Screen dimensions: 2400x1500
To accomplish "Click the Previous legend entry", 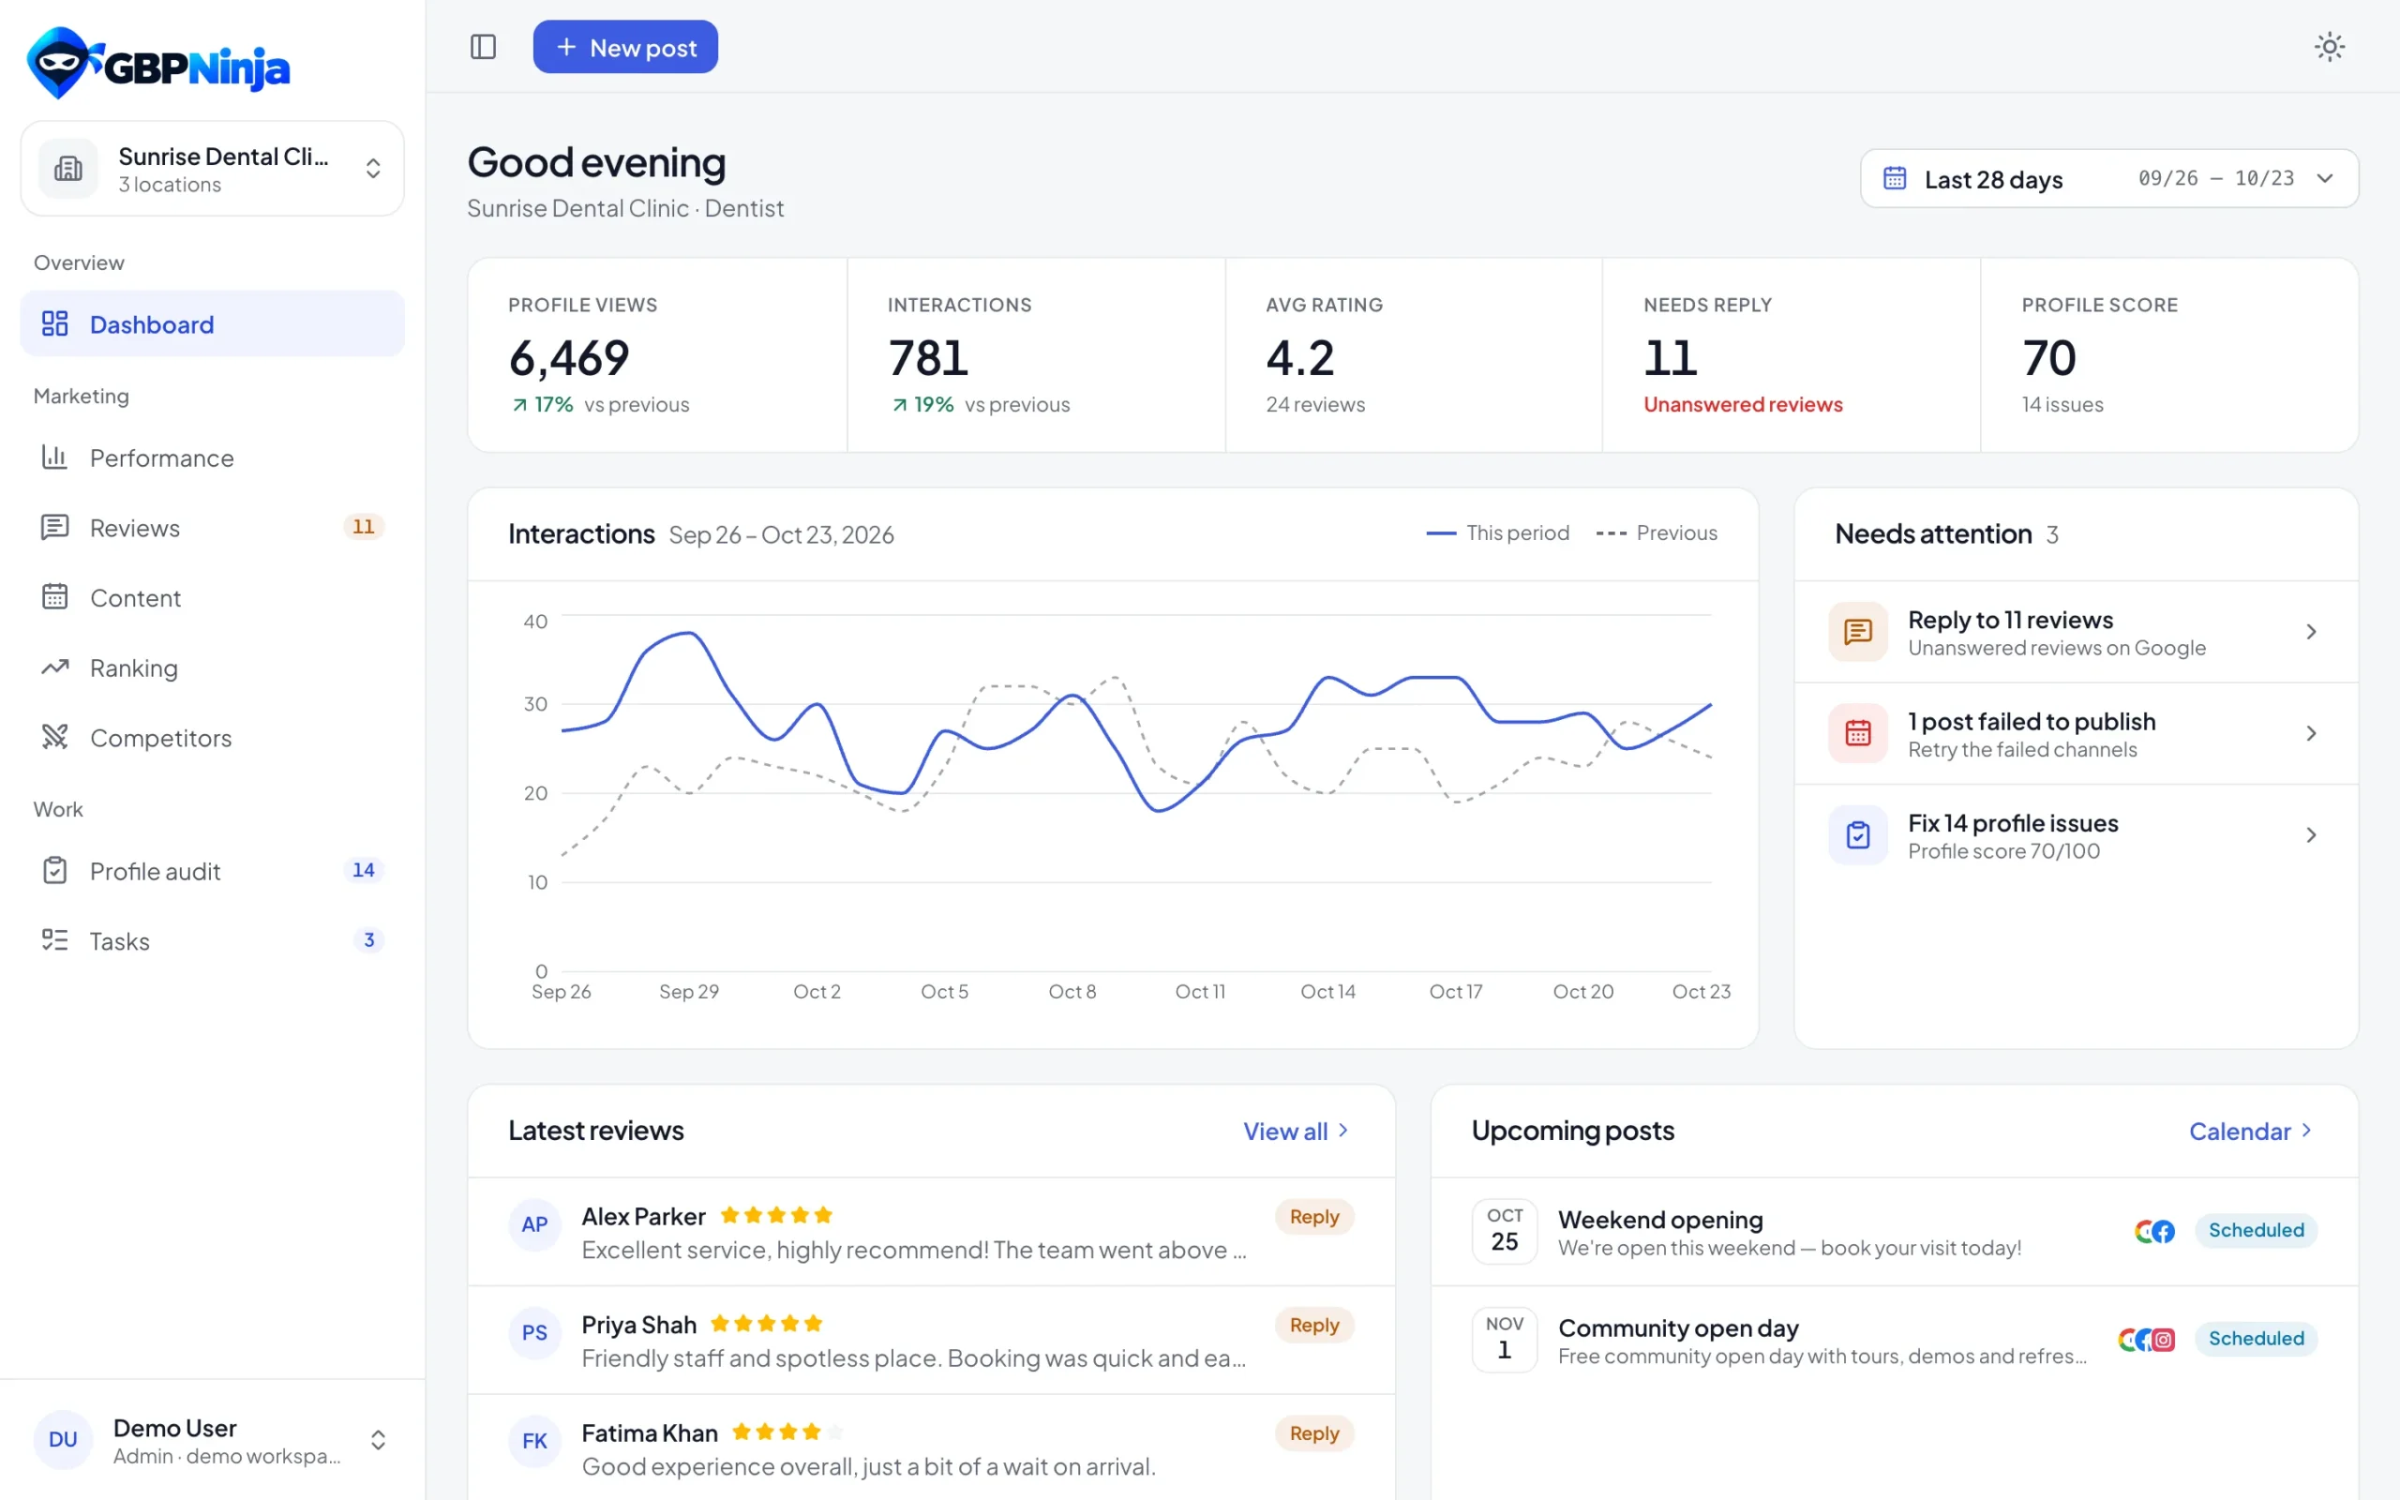I will tap(1657, 532).
